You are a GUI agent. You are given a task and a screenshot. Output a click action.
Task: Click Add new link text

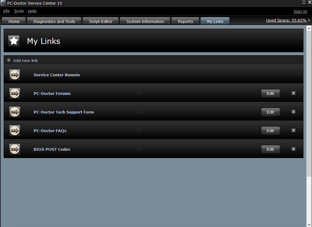click(25, 61)
